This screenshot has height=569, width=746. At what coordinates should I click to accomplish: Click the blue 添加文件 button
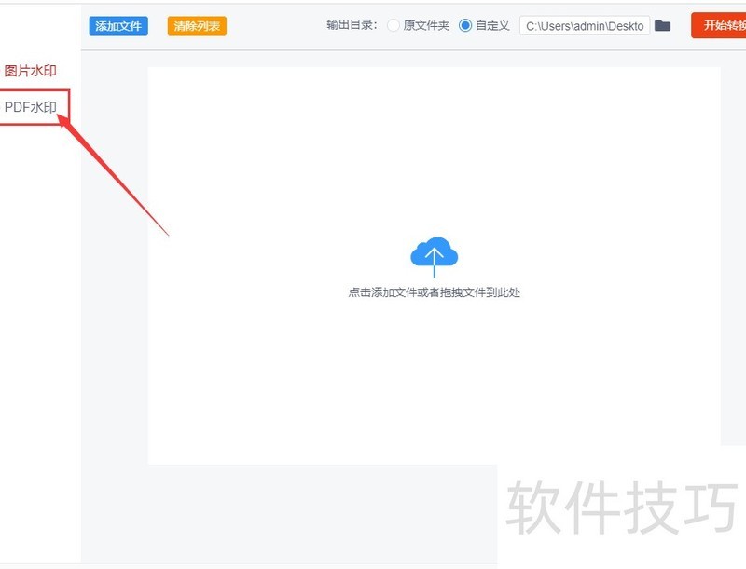point(118,26)
